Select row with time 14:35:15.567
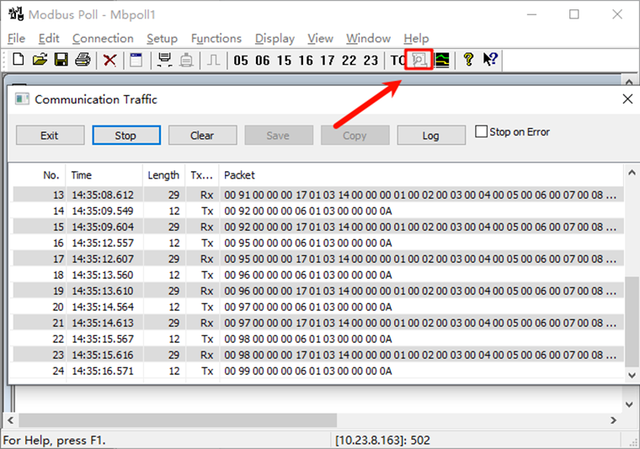640x449 pixels. (318, 339)
